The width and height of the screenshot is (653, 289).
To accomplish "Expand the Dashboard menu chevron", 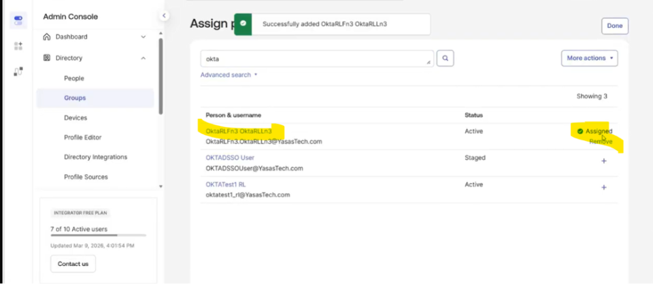I will tap(143, 37).
